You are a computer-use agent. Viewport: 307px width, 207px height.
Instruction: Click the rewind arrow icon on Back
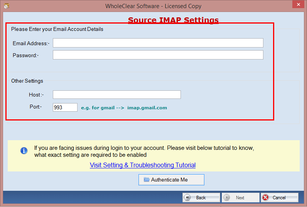click(x=188, y=197)
